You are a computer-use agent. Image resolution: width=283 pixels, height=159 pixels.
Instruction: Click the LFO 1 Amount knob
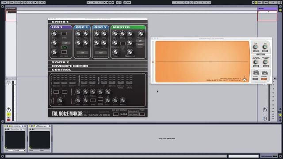[x=54, y=43]
